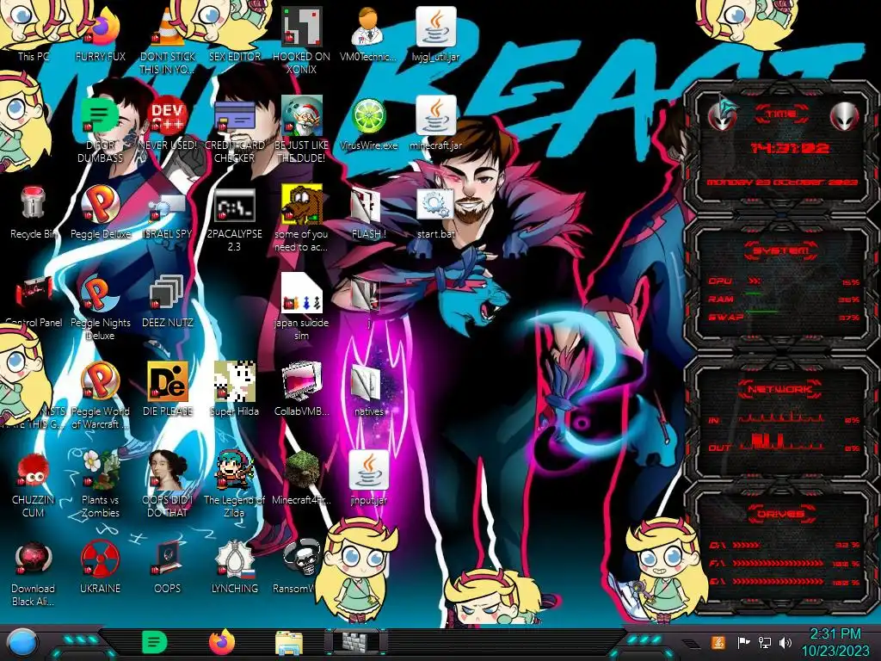The width and height of the screenshot is (881, 661).
Task: Click the C:\ drive usage bar
Action: click(746, 545)
